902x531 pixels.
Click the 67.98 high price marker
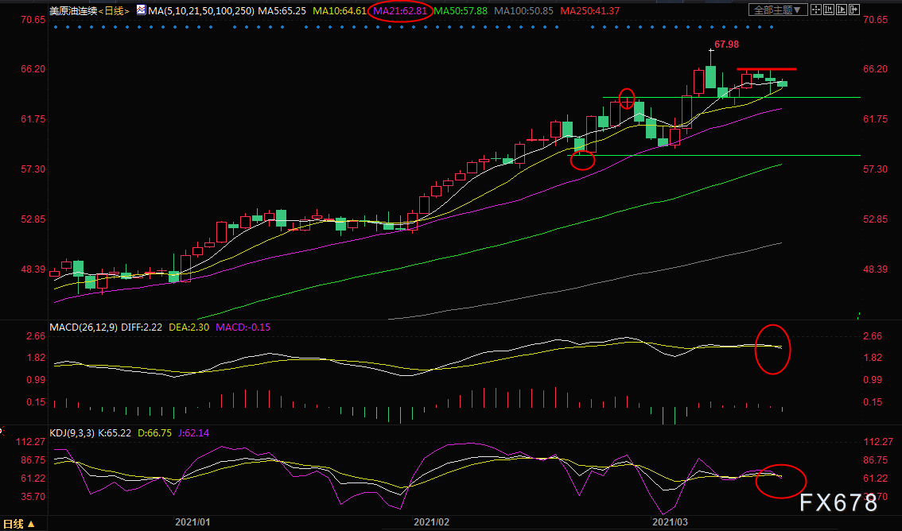coord(726,45)
